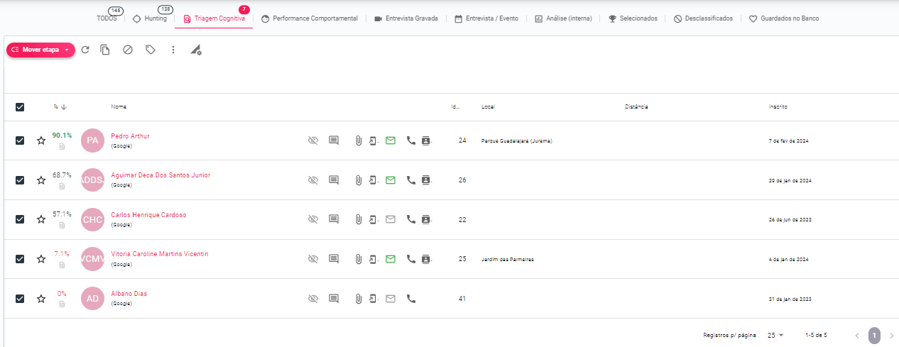Click the phone icon for Albano Dias
899x347 pixels.
(410, 299)
